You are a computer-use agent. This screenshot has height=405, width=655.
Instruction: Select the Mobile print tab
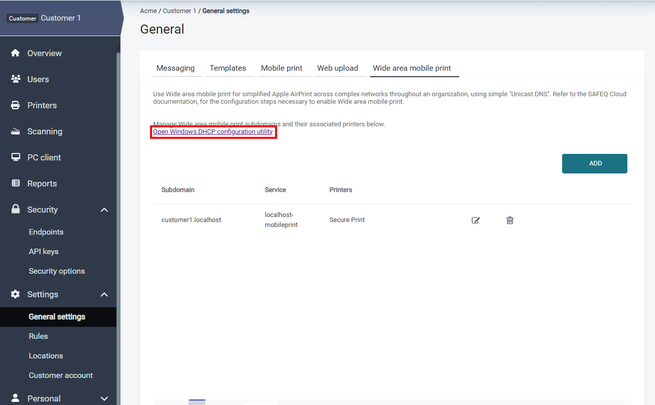tap(282, 68)
